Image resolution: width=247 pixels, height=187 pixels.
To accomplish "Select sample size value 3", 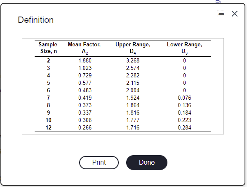I will (48, 68).
